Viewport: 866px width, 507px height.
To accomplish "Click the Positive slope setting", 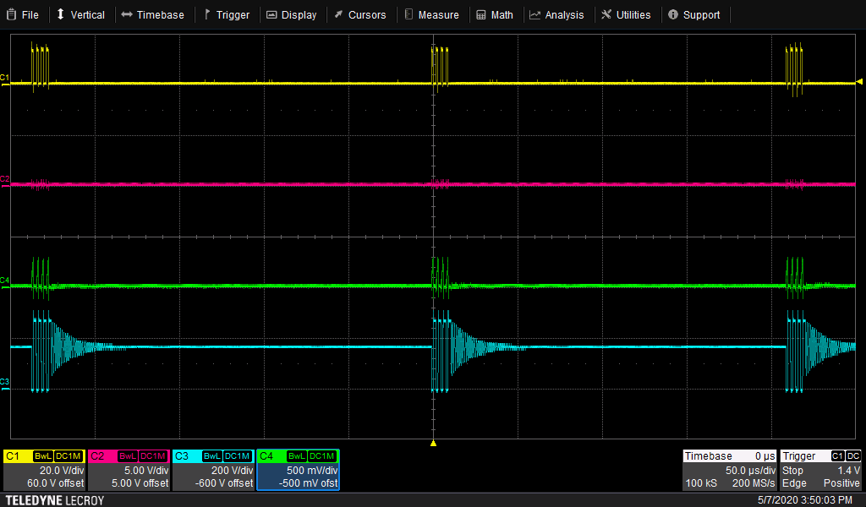I will pos(841,482).
